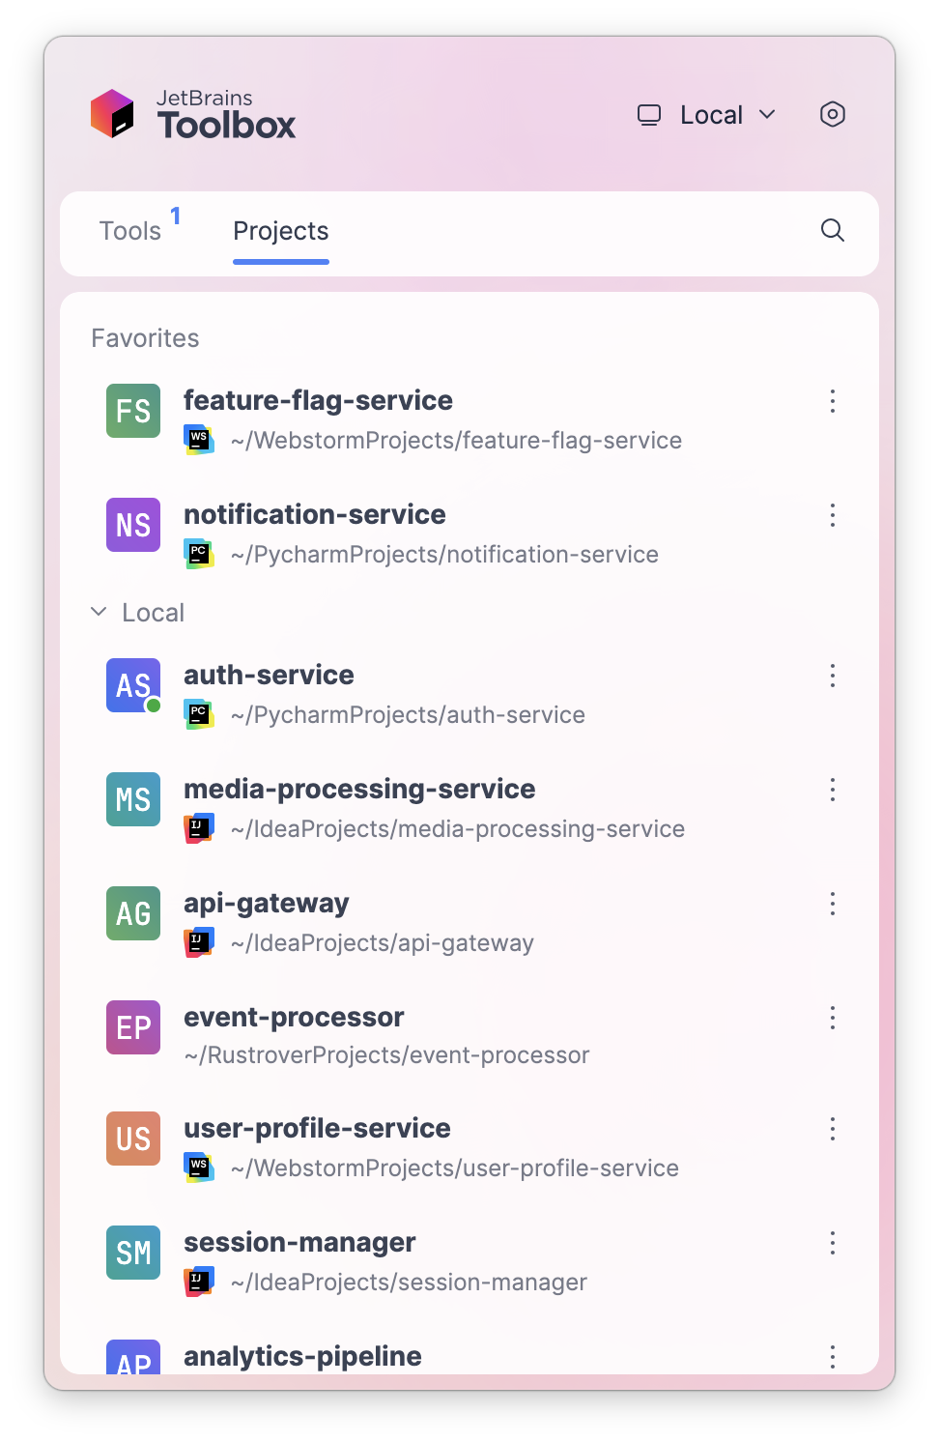Select the Projects tab

click(x=281, y=231)
